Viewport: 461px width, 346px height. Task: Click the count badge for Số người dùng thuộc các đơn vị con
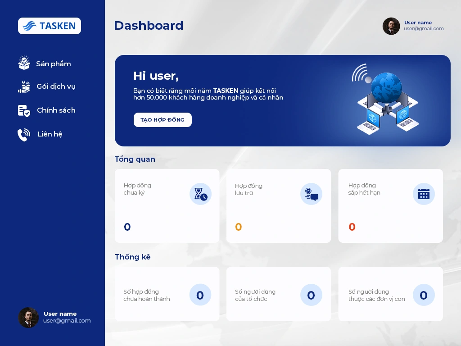(x=424, y=295)
